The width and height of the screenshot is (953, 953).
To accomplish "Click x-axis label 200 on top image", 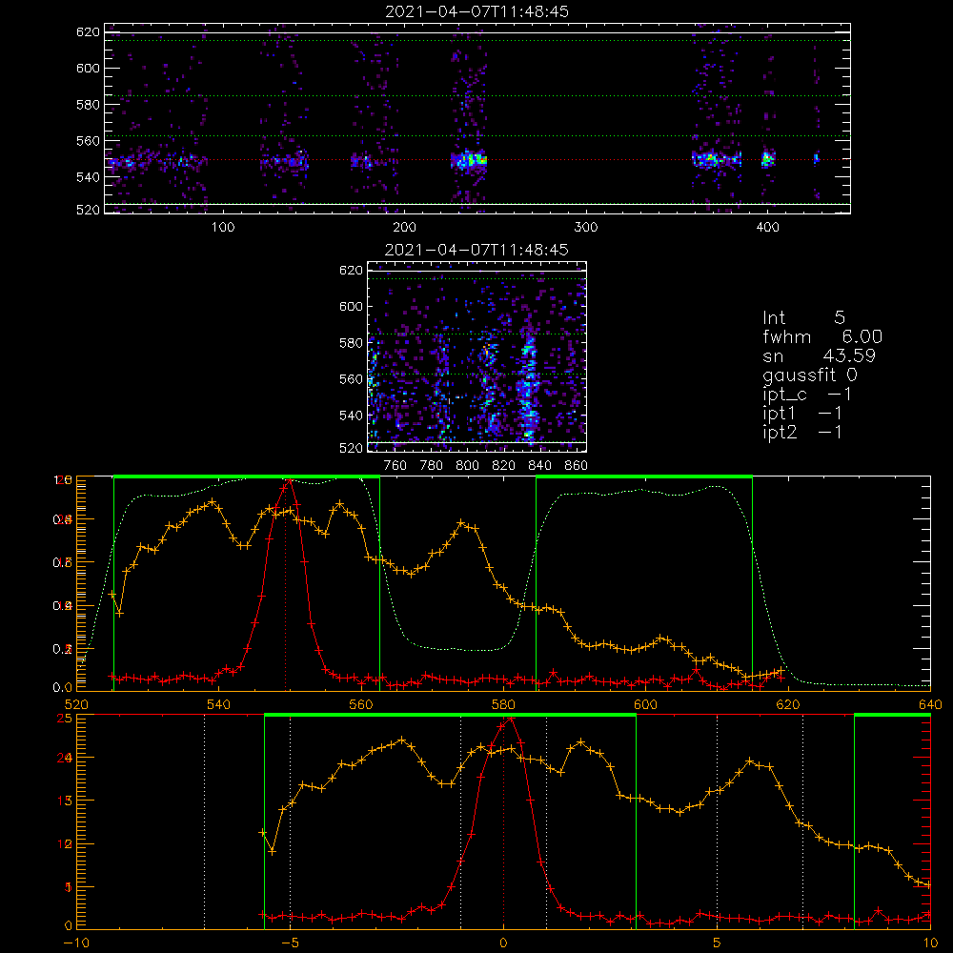I will pos(404,228).
